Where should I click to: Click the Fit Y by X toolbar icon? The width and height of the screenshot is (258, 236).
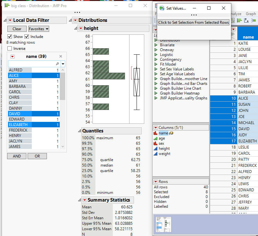[246, 21]
